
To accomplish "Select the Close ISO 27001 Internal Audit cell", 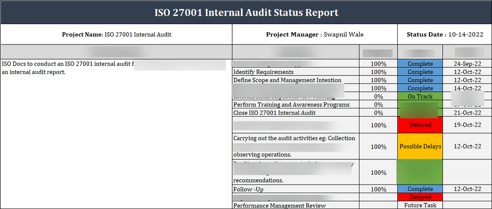I will pyautogui.click(x=296, y=112).
